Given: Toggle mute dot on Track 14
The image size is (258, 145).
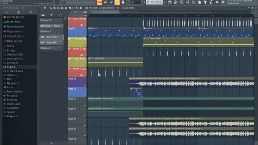Looking at the screenshot, I should click(x=85, y=126).
